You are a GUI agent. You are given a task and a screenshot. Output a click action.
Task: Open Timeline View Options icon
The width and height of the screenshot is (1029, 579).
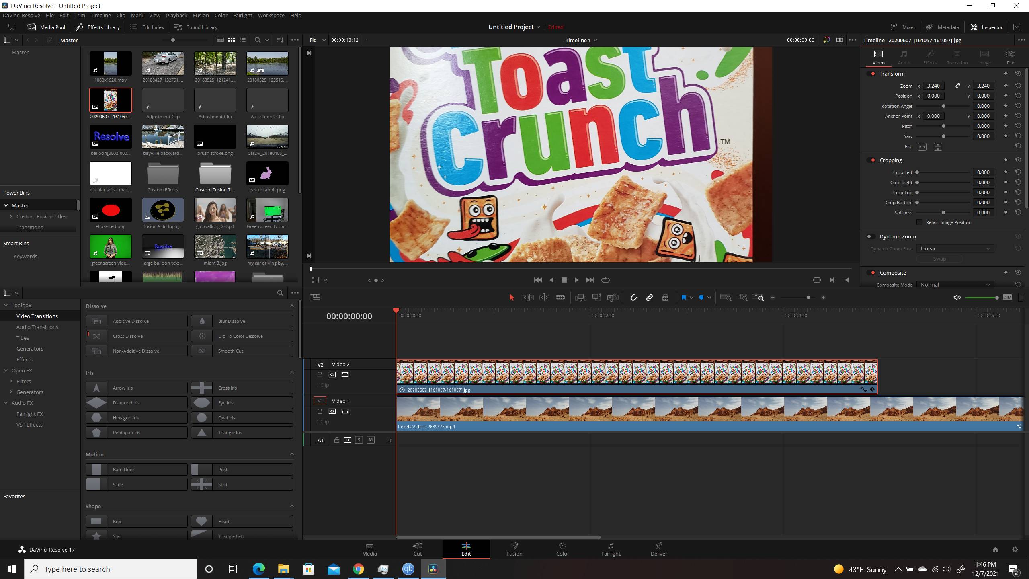tap(315, 298)
